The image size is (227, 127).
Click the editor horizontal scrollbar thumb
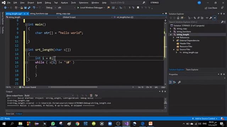coord(74,87)
